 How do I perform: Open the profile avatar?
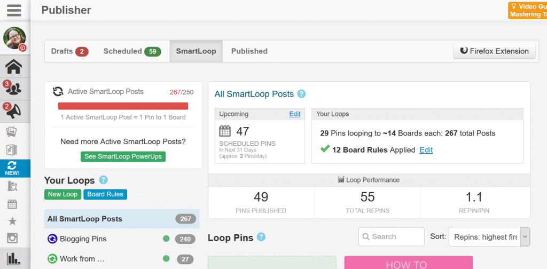[14, 38]
